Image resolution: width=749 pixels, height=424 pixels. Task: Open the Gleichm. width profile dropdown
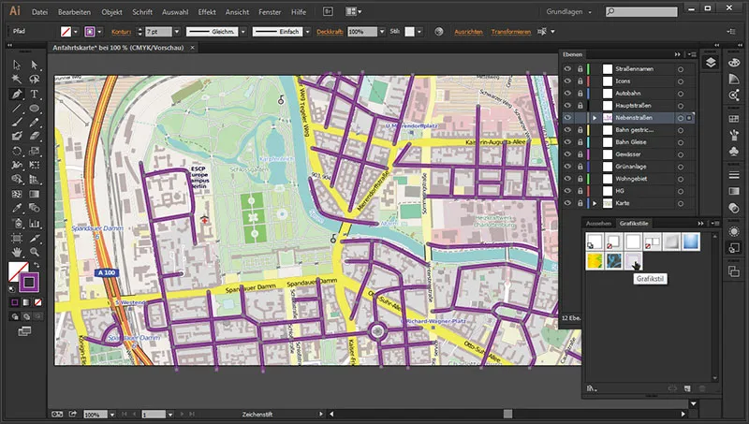(x=243, y=32)
